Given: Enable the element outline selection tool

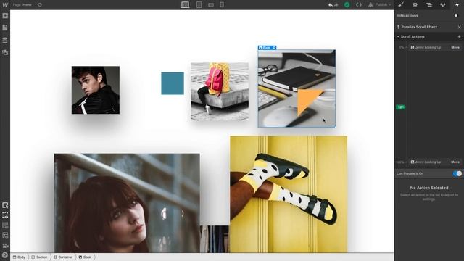Looking at the screenshot, I should pos(5,205).
